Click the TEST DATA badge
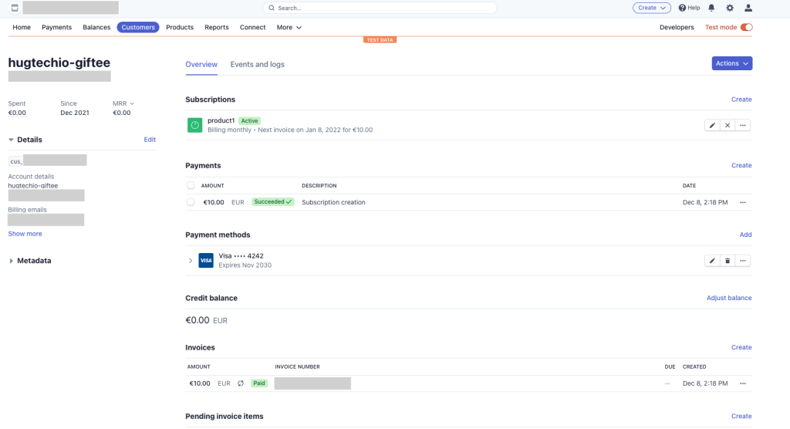The height and width of the screenshot is (429, 790). pos(380,40)
